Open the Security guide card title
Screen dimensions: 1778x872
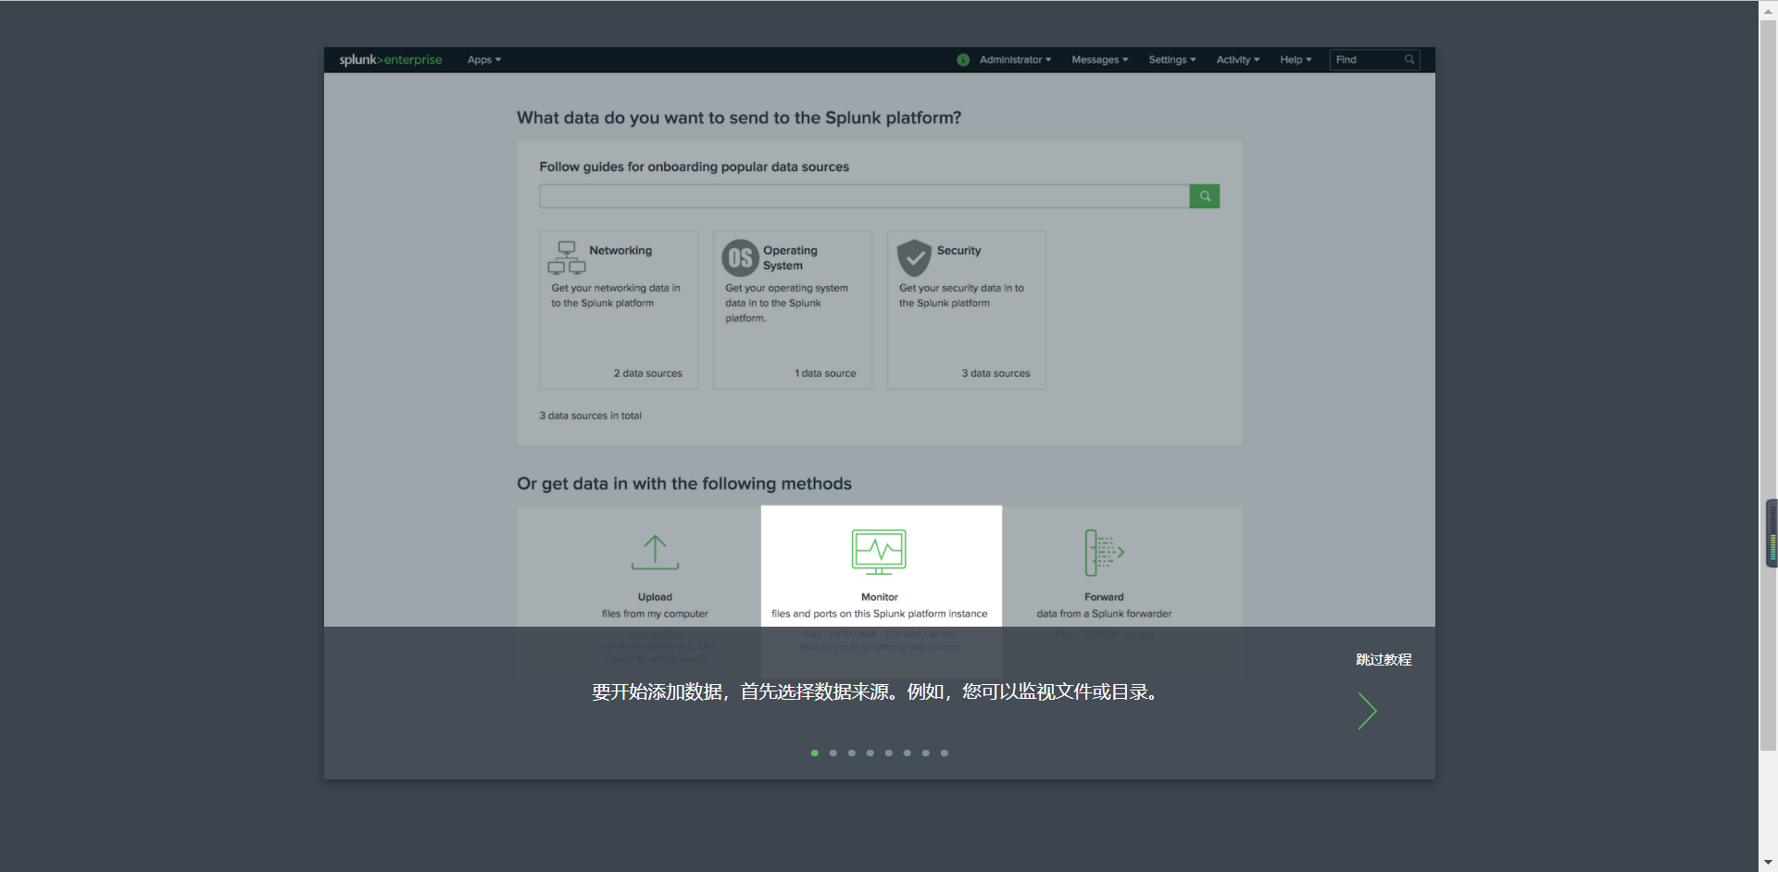[x=958, y=251]
